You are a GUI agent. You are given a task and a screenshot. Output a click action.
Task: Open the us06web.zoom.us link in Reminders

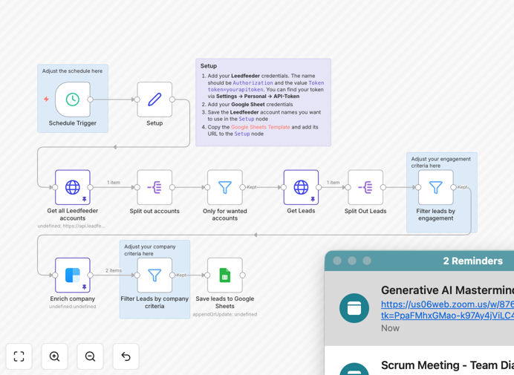447,310
